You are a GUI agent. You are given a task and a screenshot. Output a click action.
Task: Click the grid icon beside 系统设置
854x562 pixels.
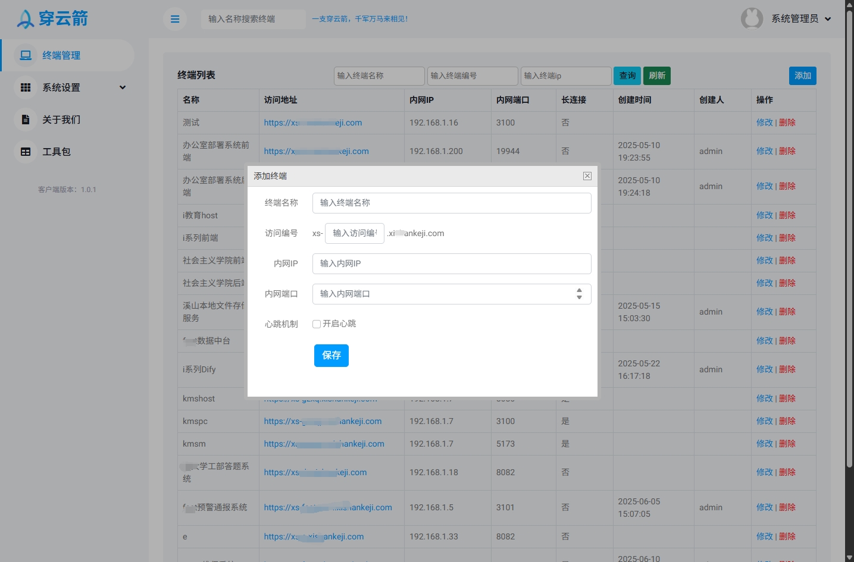point(26,87)
